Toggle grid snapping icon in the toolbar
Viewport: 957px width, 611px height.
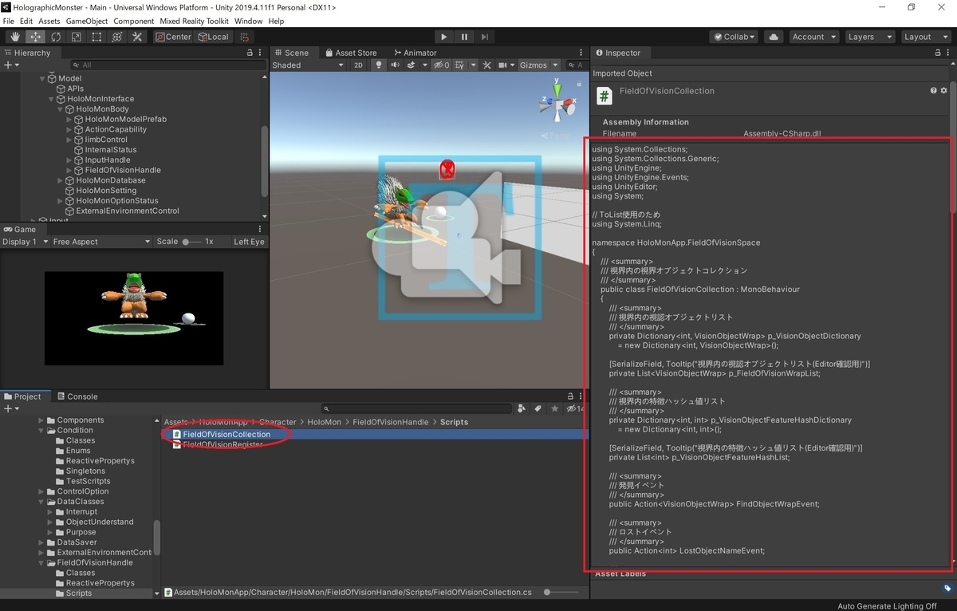click(244, 37)
